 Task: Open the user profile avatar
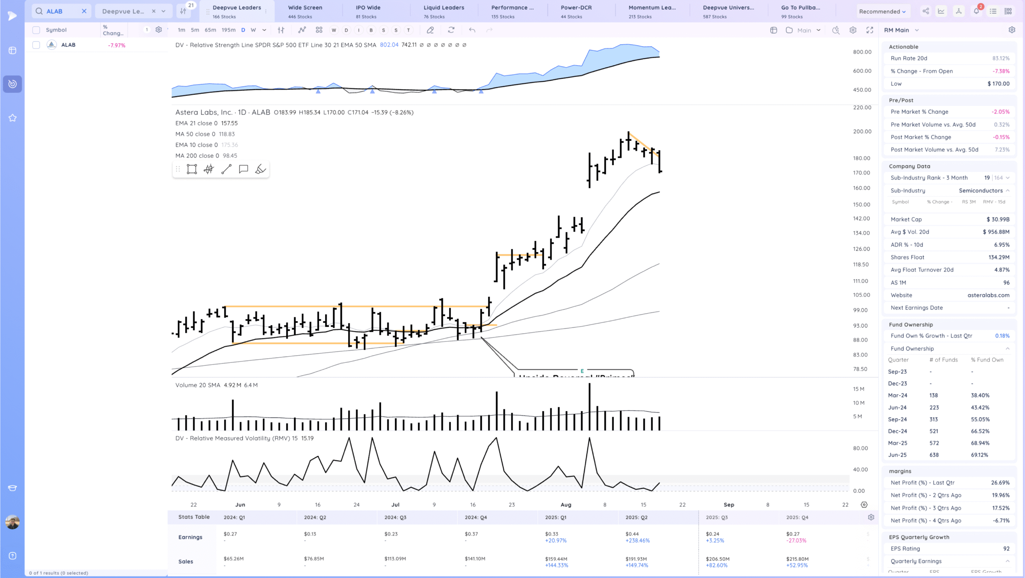12,522
